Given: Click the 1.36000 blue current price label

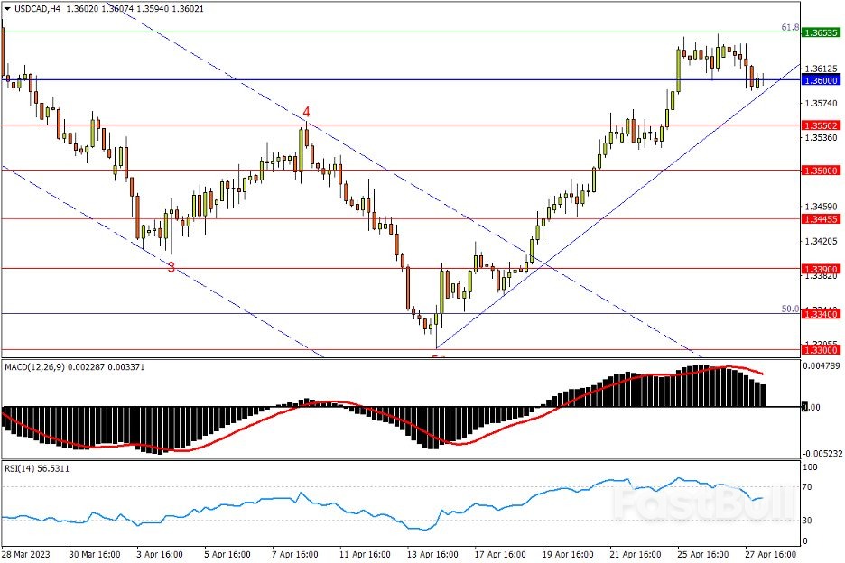Looking at the screenshot, I should [820, 79].
